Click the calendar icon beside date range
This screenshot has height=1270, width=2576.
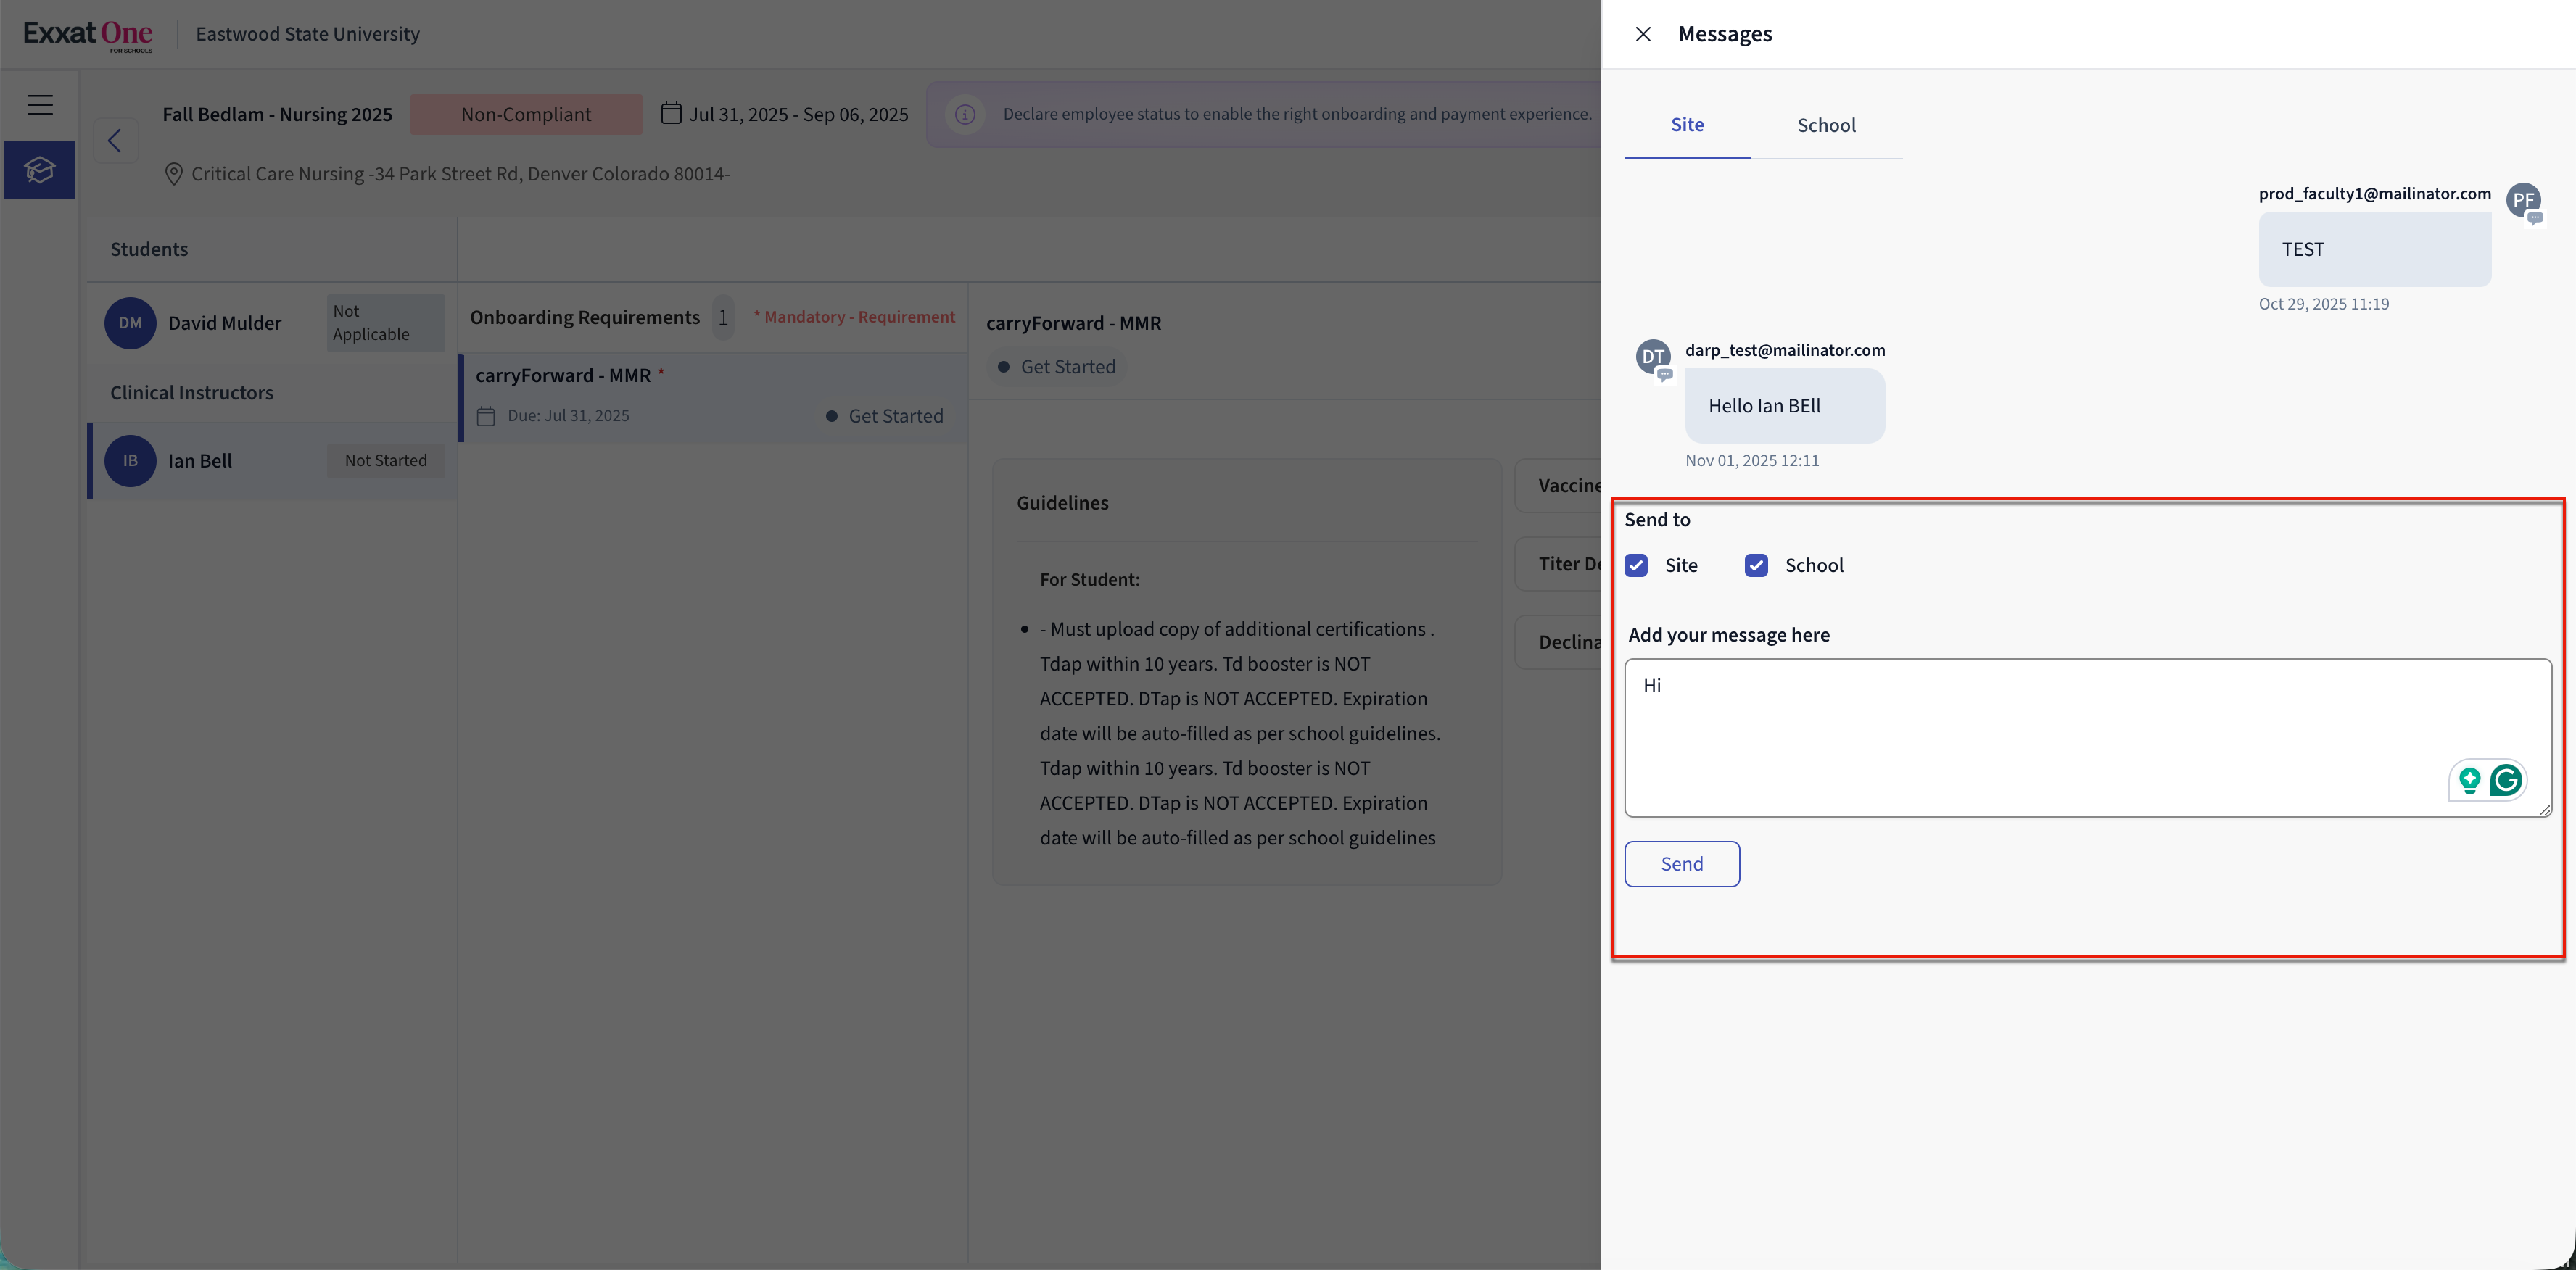tap(671, 114)
